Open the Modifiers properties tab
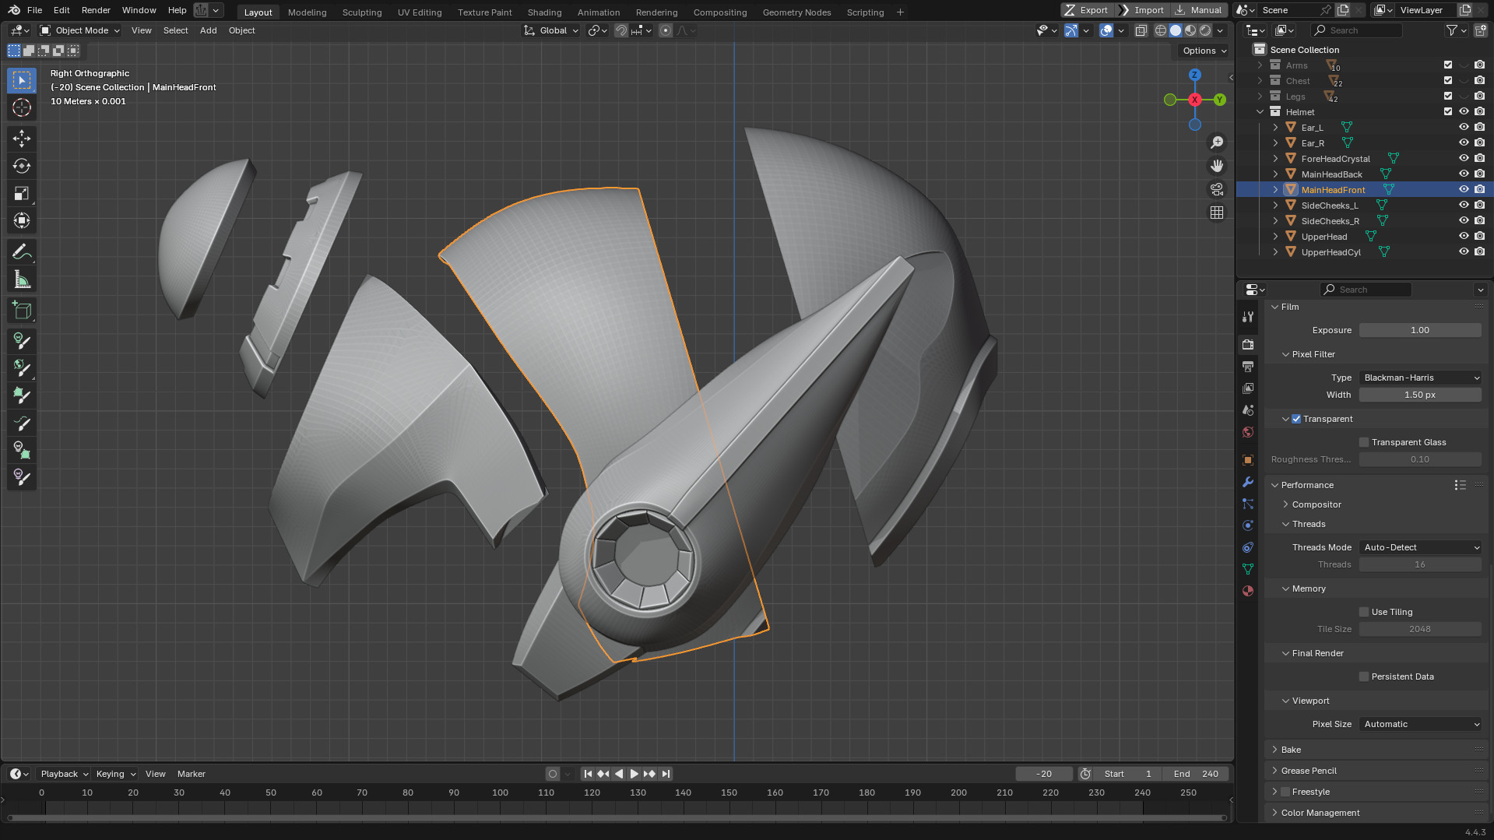The height and width of the screenshot is (840, 1494). coord(1248,482)
